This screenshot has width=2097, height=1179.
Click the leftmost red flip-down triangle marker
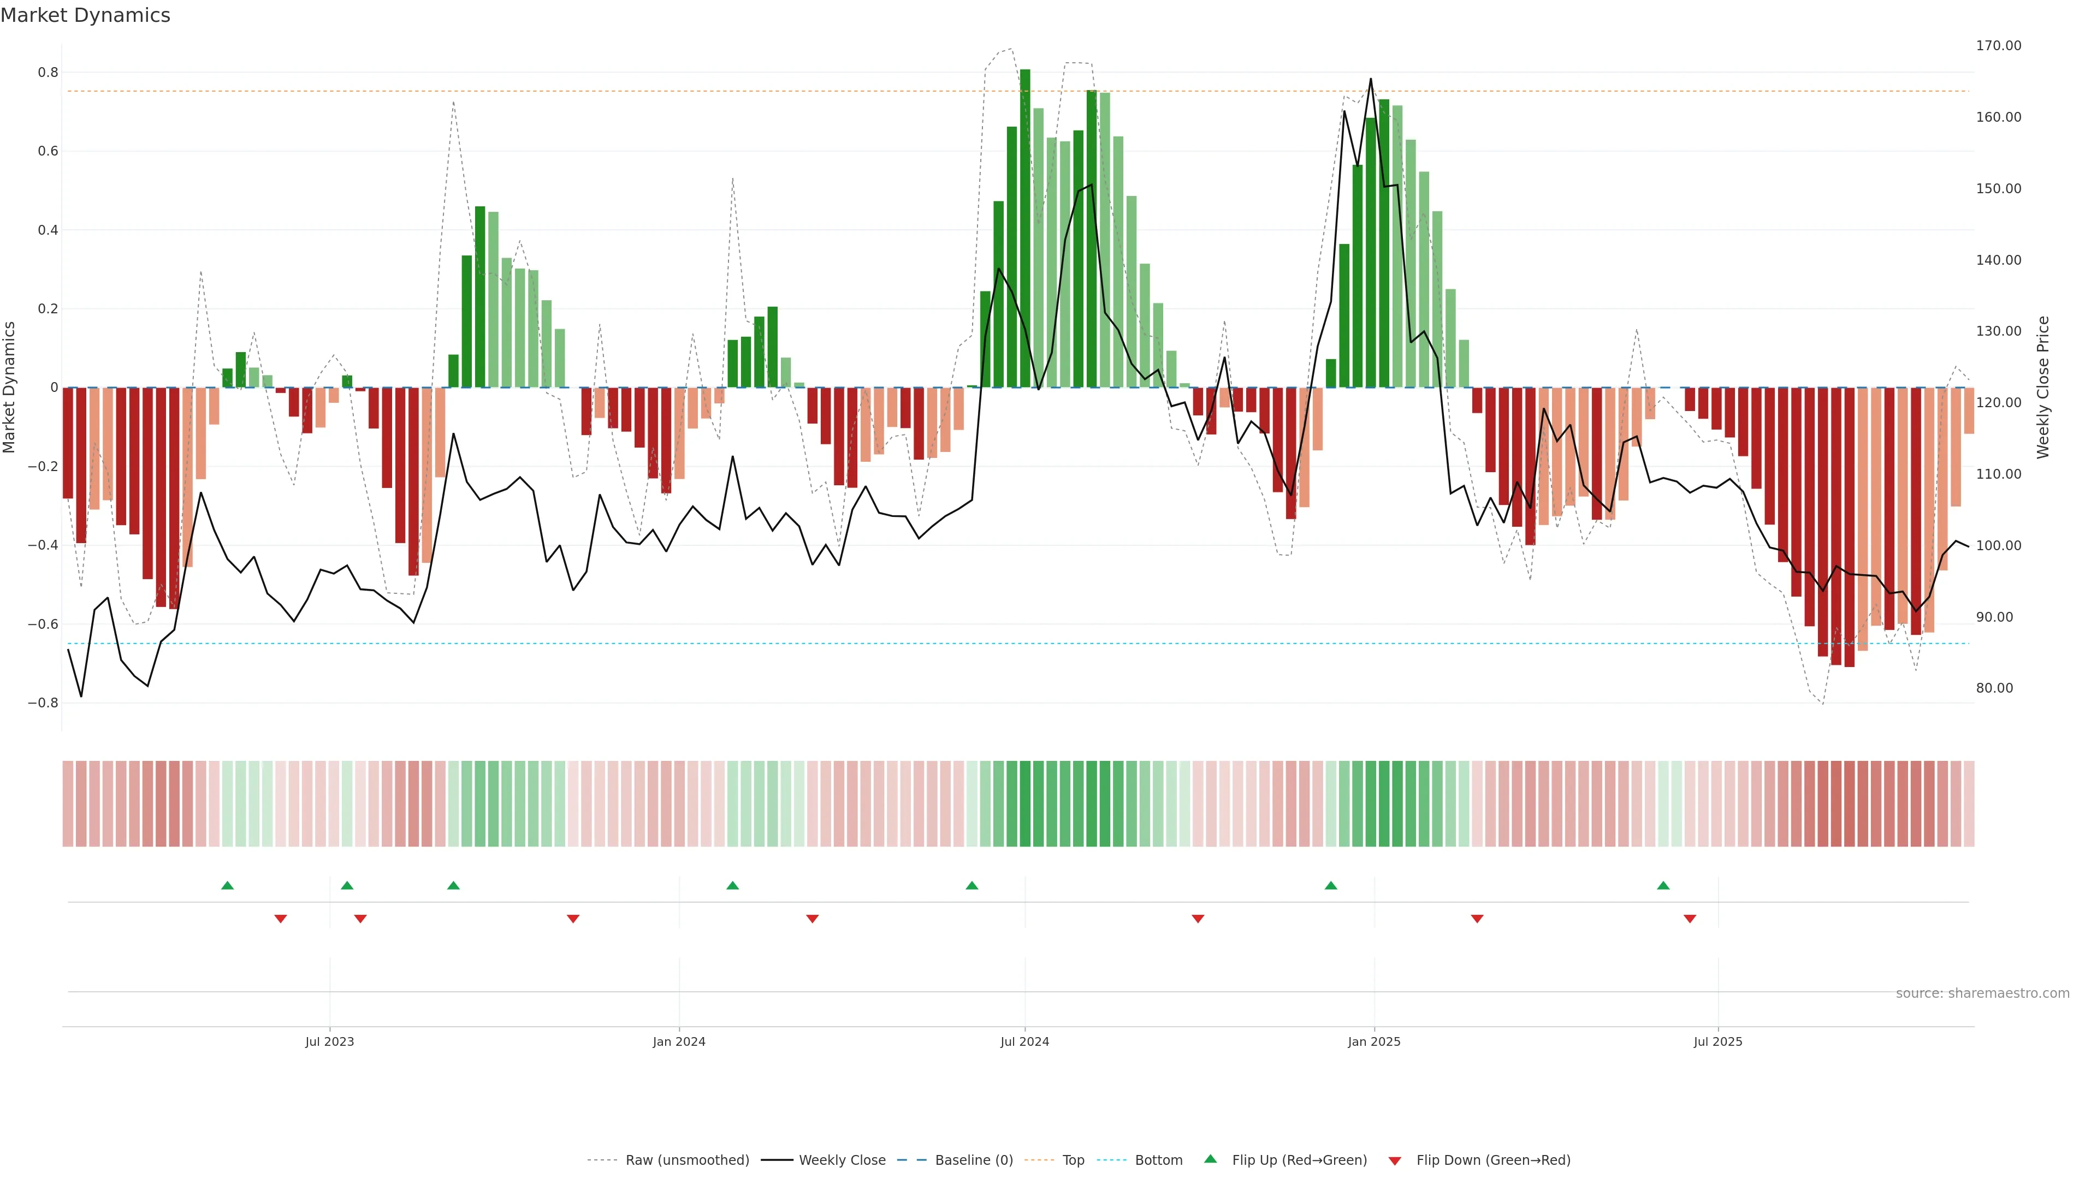[x=281, y=919]
